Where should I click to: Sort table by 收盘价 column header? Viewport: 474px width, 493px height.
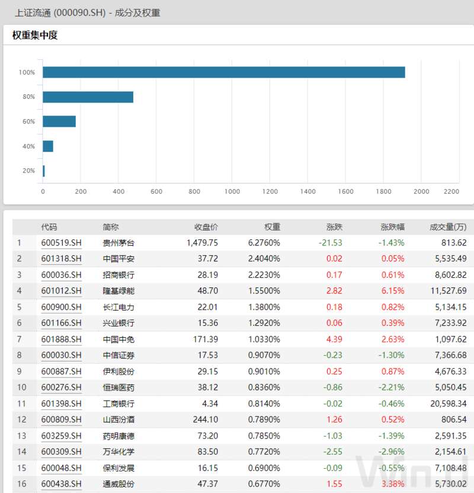click(206, 227)
